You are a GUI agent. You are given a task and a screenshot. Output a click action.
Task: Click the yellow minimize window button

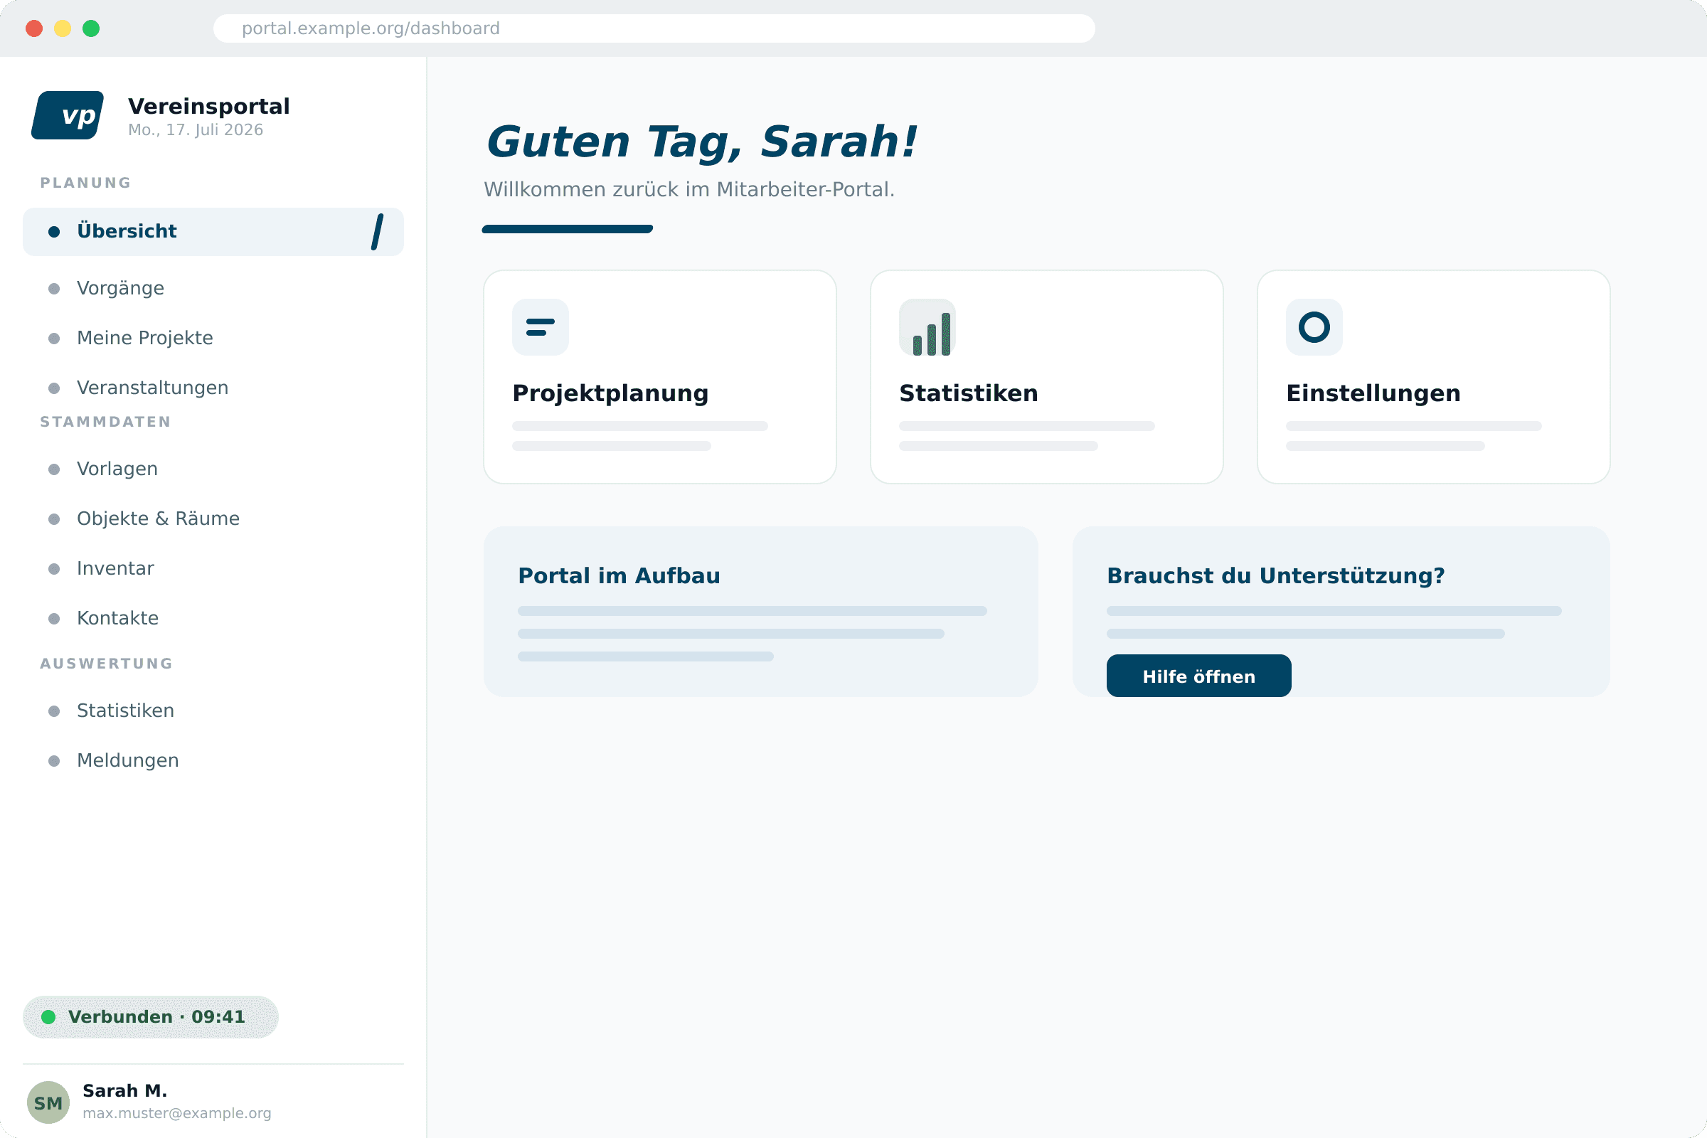point(63,28)
